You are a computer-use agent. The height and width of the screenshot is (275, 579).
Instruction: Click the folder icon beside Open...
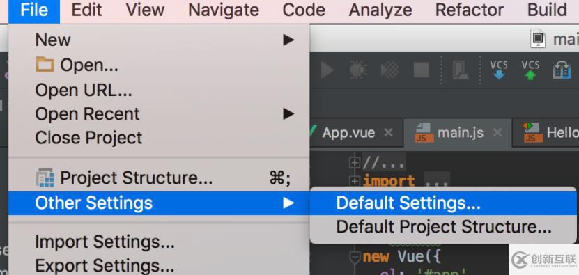point(45,65)
